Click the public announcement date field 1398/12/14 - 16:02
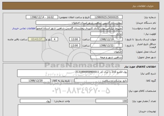164x116 pixels. tap(42, 17)
